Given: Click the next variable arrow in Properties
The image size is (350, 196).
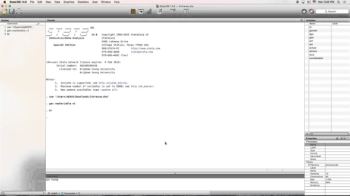Looking at the screenshot, I should [345, 138].
